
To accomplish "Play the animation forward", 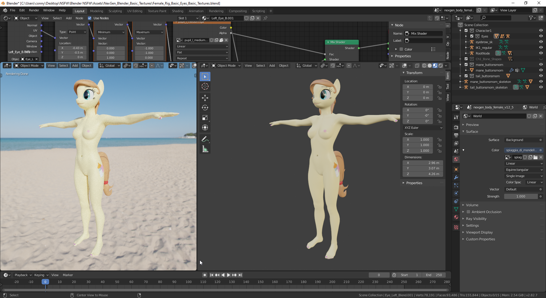I will click(x=229, y=275).
